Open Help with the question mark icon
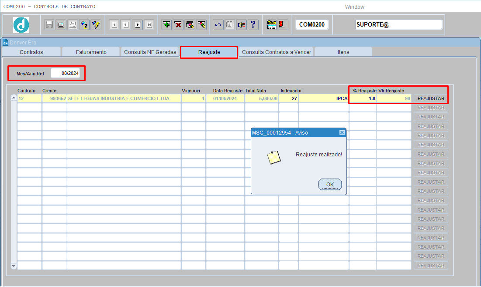Viewport: 481px width, 287px height. [x=253, y=25]
